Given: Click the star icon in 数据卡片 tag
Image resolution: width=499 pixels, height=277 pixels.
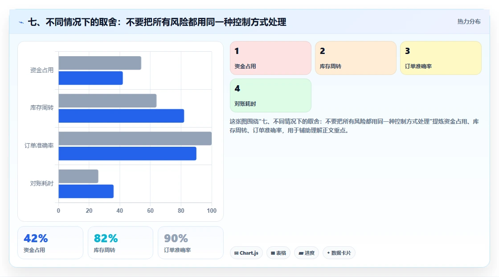Looking at the screenshot, I should click(328, 253).
